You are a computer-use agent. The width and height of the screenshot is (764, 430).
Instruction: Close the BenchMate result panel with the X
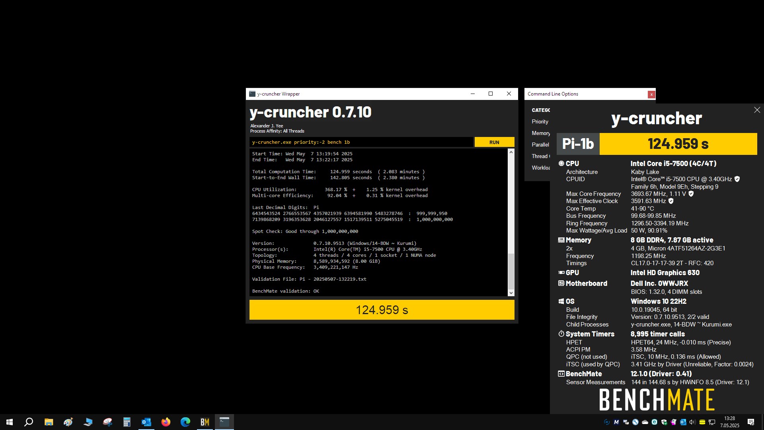point(757,110)
